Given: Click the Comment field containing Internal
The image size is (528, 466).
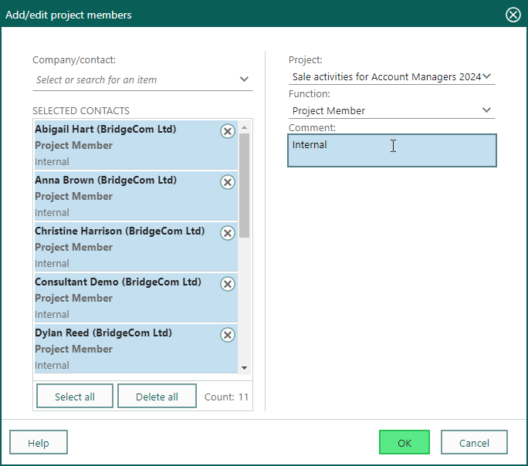Looking at the screenshot, I should [x=392, y=150].
